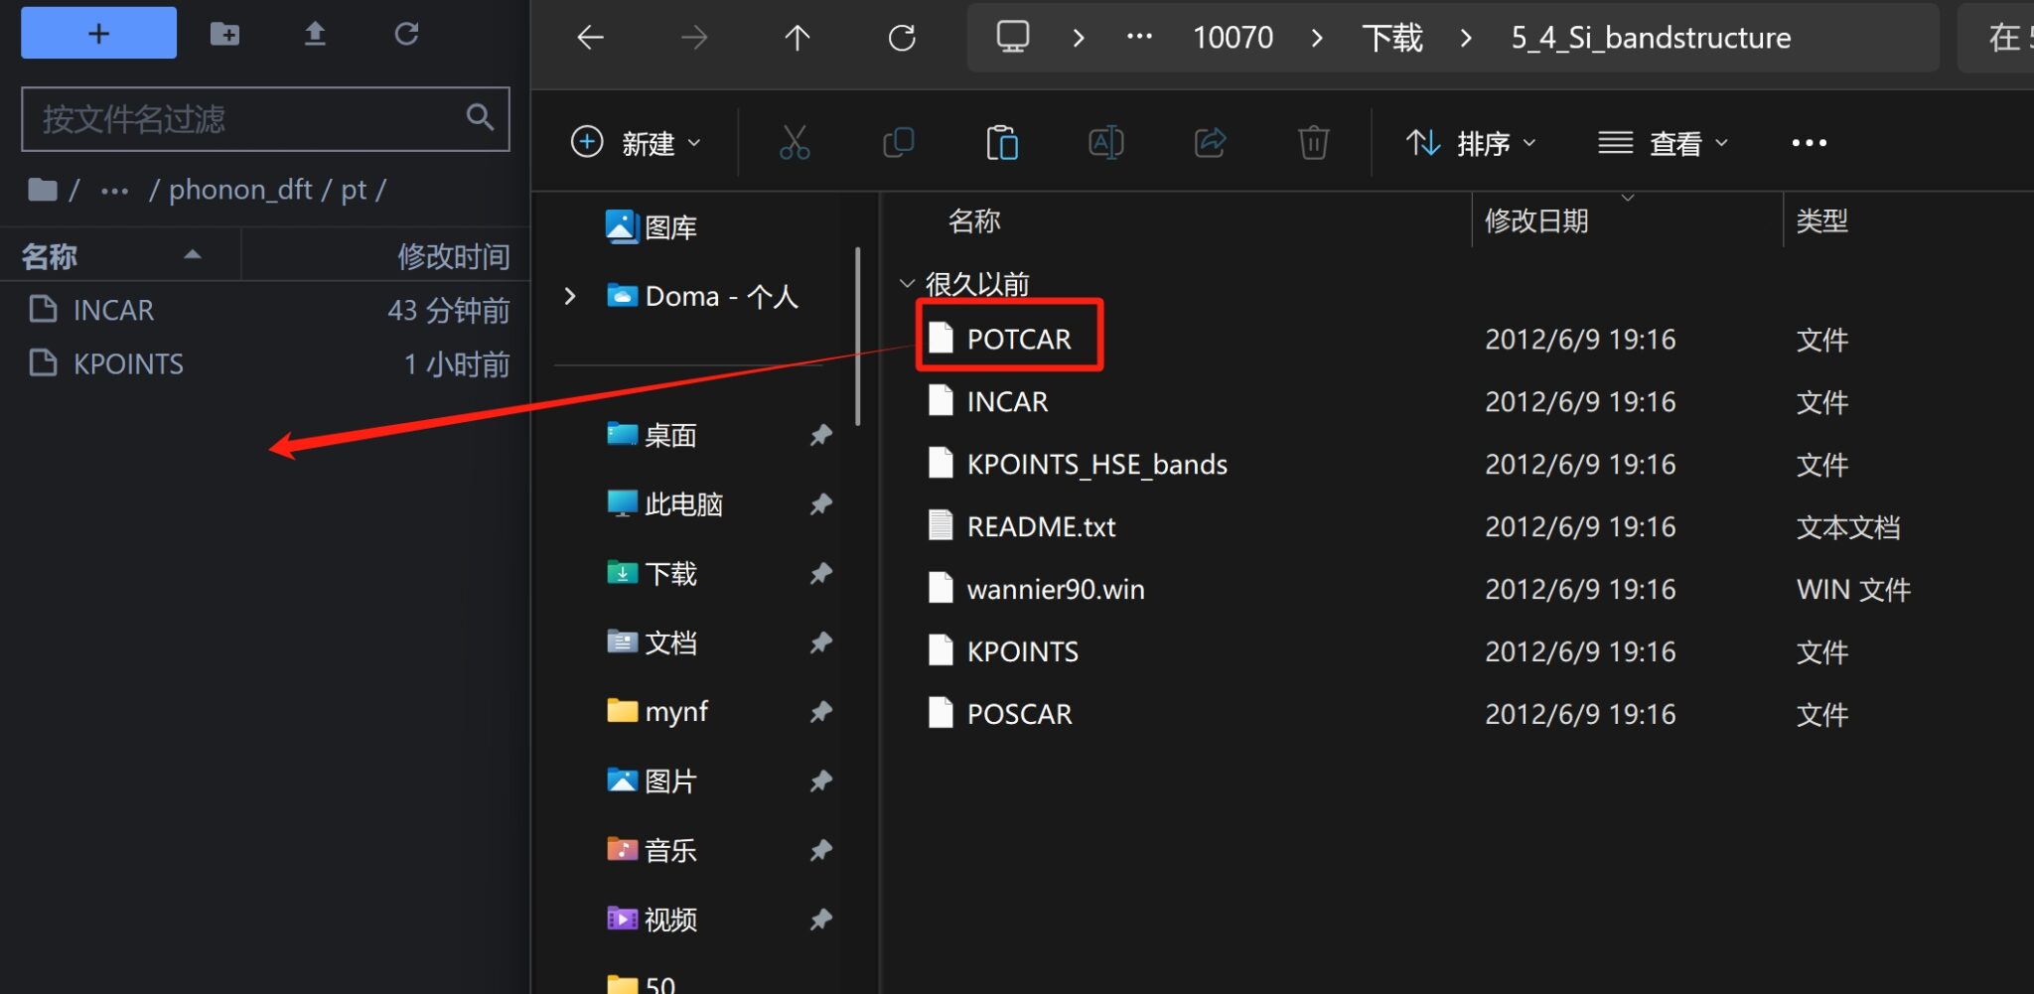The image size is (2034, 994).
Task: Click the Rename icon in the toolbar
Action: tap(1107, 142)
